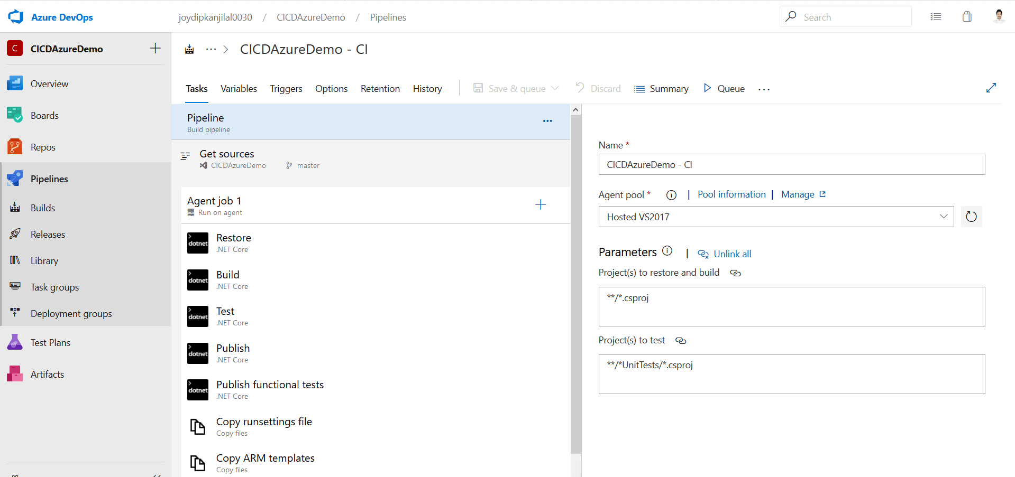Click the top Search box
This screenshot has height=477, width=1015.
pos(845,17)
